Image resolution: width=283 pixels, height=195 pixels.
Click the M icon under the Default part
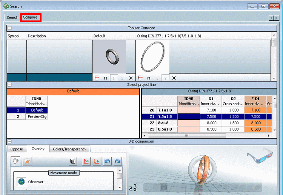(105, 78)
